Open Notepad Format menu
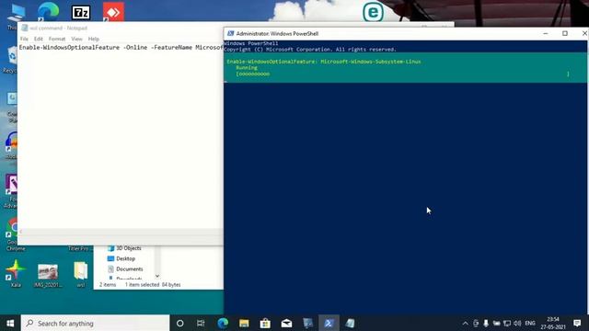The image size is (589, 331). point(57,39)
